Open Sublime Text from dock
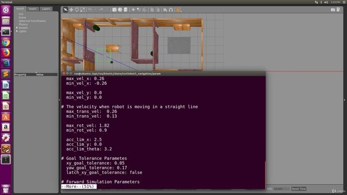 6,74
